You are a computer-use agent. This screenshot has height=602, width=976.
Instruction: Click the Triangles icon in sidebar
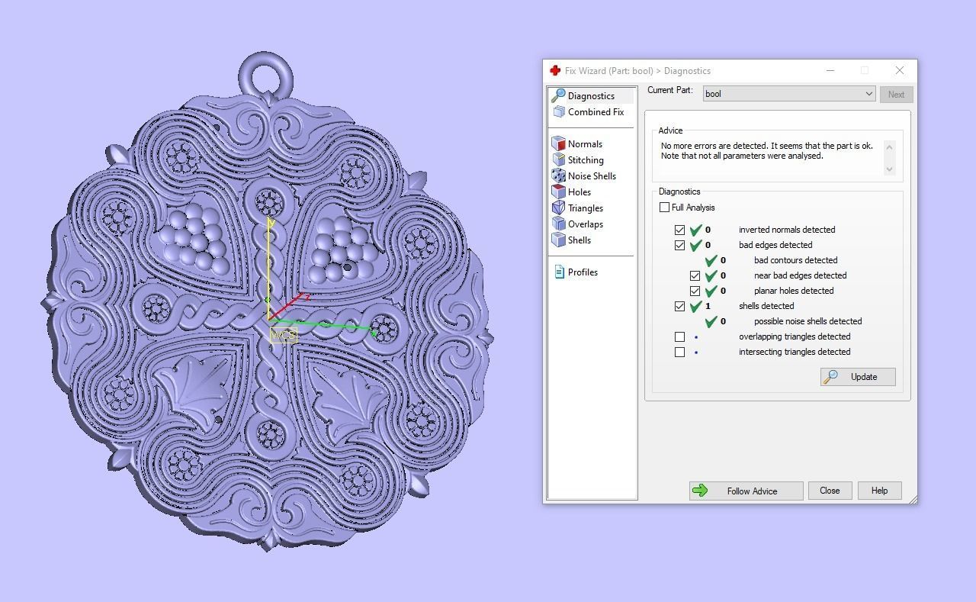(x=558, y=208)
